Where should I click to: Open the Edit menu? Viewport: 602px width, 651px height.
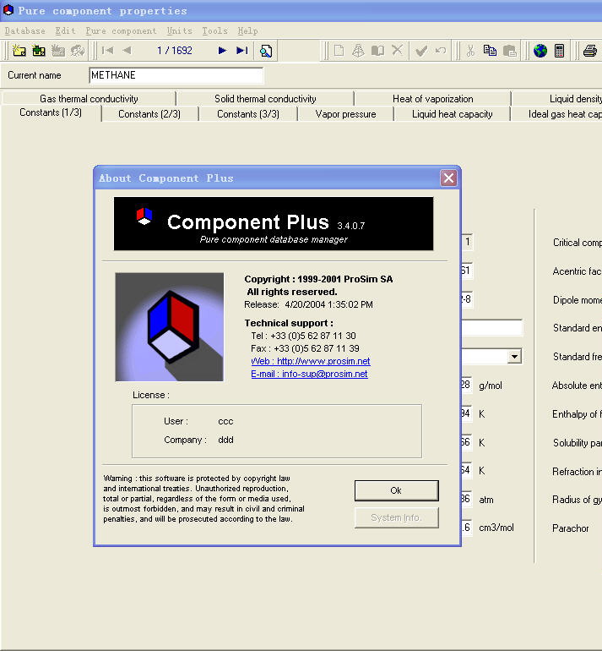[65, 30]
